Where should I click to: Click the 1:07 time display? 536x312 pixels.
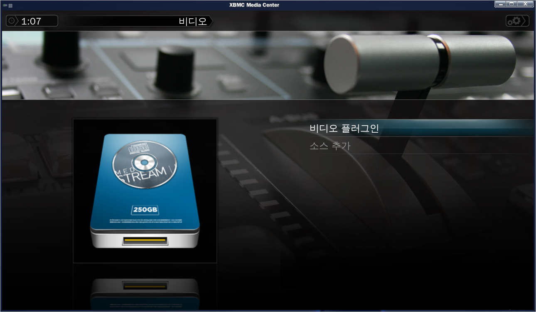[x=31, y=21]
